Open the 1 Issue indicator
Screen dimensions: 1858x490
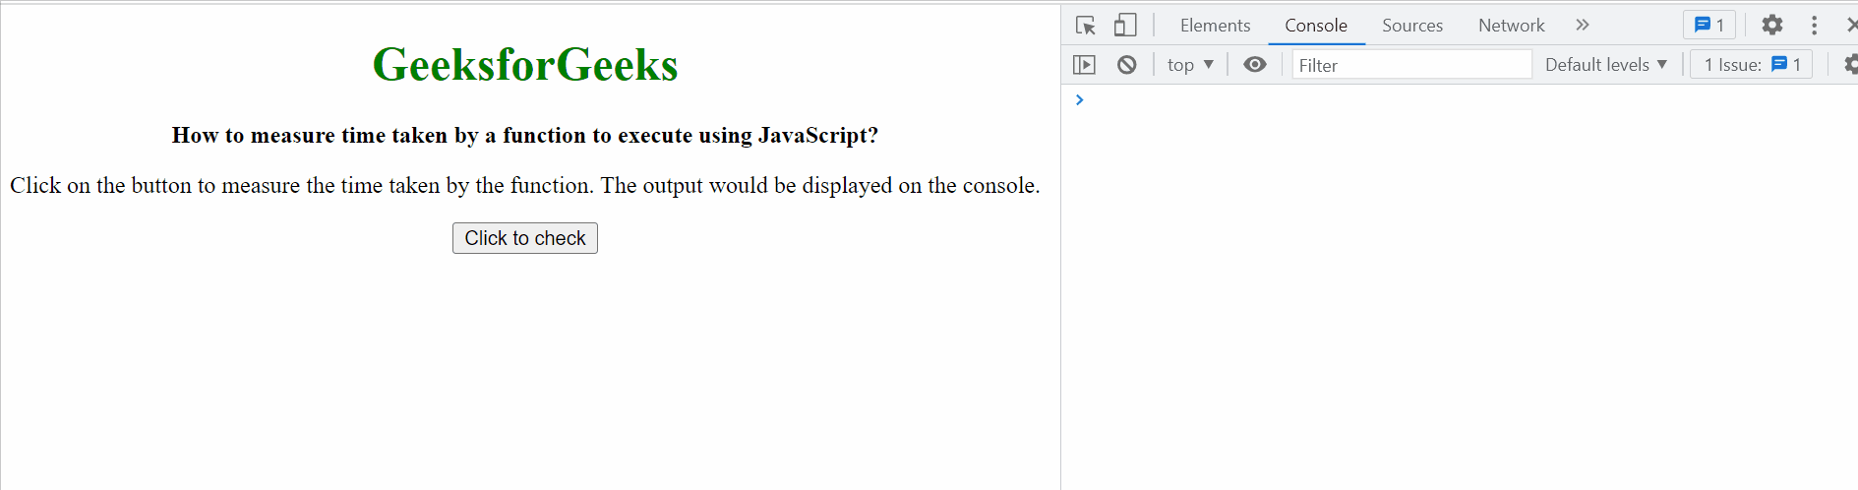1751,65
